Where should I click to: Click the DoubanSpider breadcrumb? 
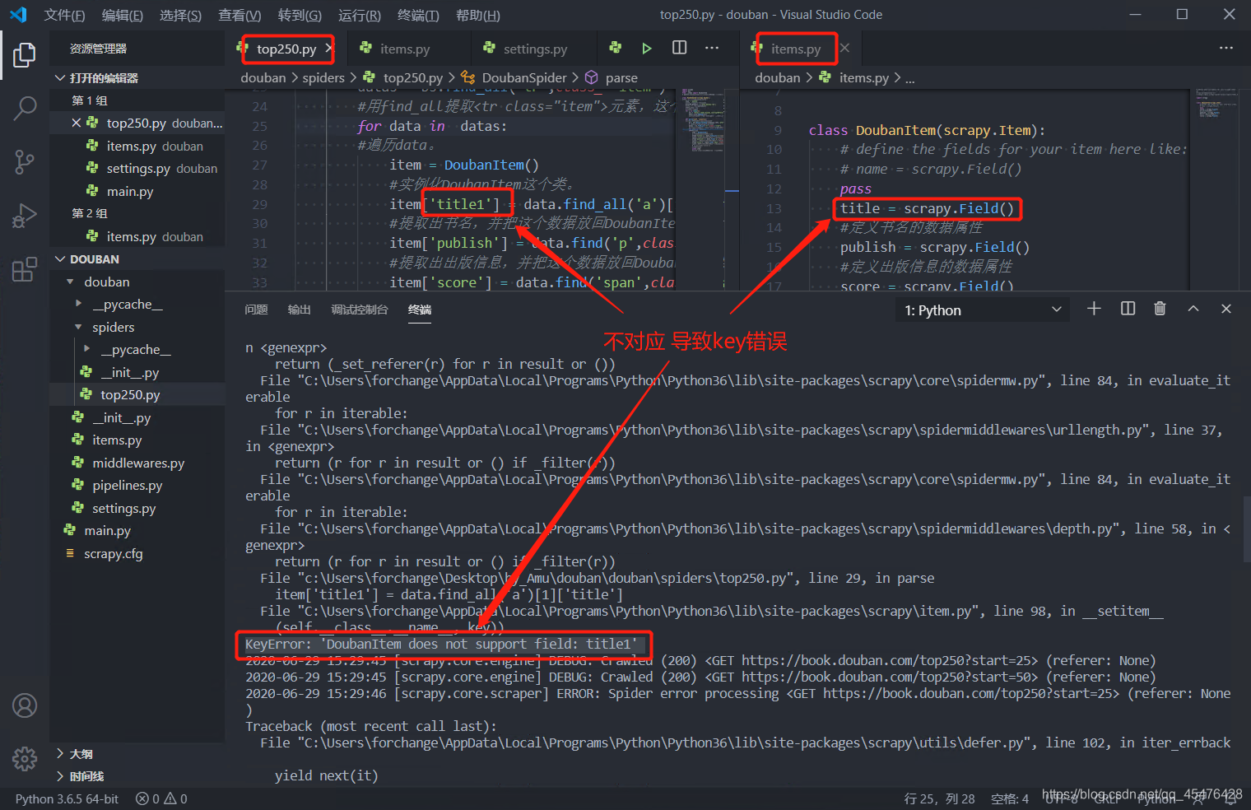coord(524,77)
